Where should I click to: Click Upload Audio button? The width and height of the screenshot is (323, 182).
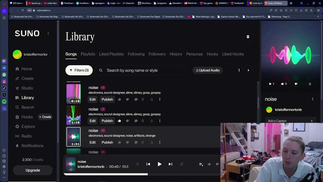[x=208, y=70]
